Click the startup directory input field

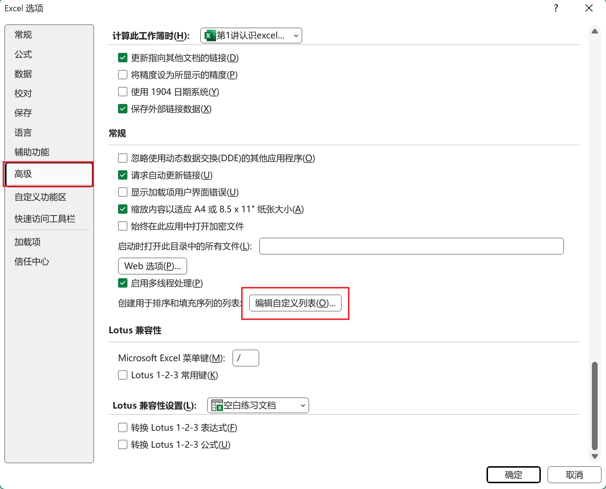click(x=411, y=246)
